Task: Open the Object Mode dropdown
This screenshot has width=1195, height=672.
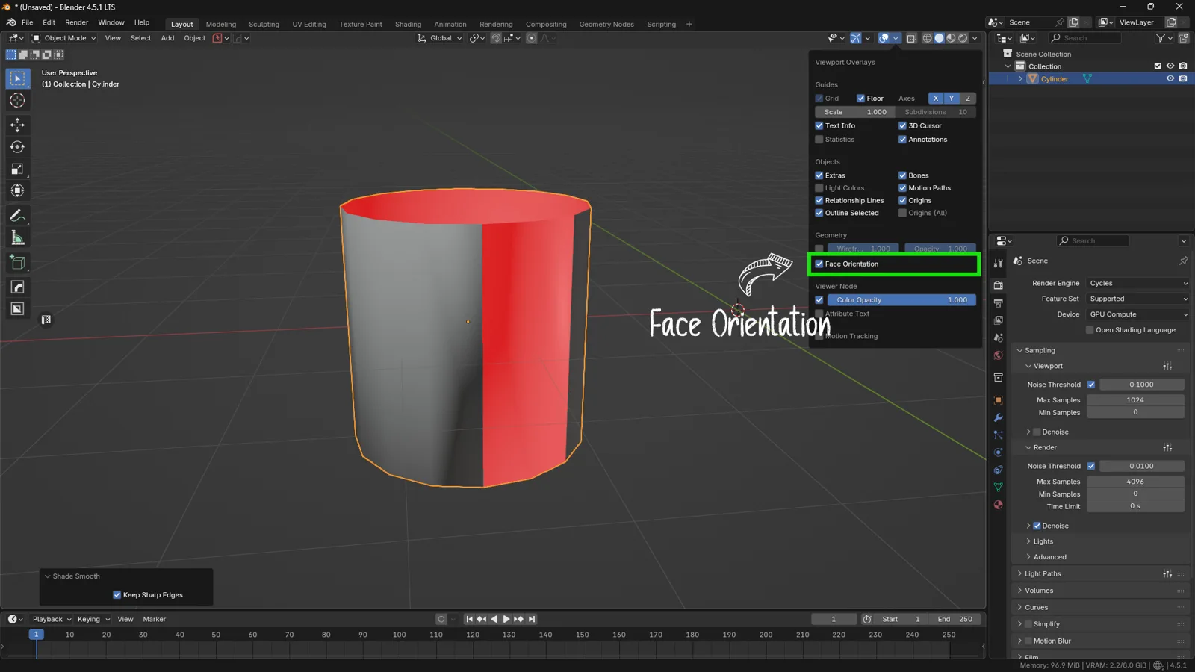Action: click(63, 38)
